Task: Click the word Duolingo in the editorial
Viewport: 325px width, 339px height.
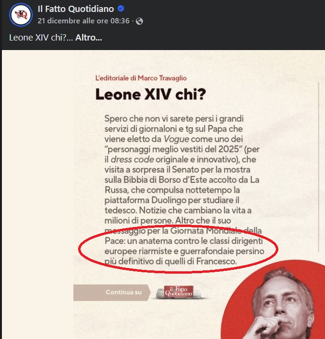Action: point(169,200)
